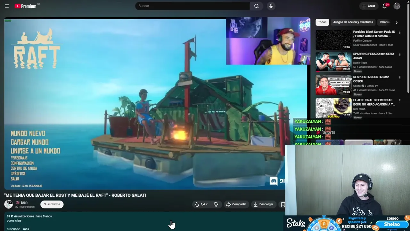The height and width of the screenshot is (231, 410).
Task: Click CONFIGURACIÓN in Raft menu
Action: [x=22, y=163]
